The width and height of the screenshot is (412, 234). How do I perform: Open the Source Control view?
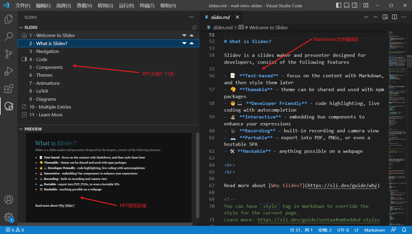9,54
